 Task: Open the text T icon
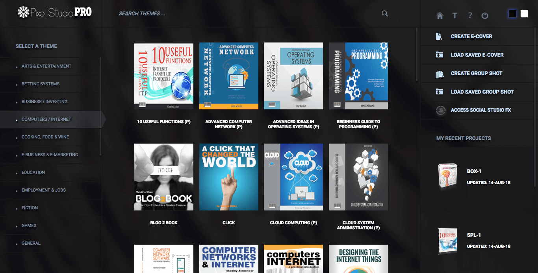point(455,15)
